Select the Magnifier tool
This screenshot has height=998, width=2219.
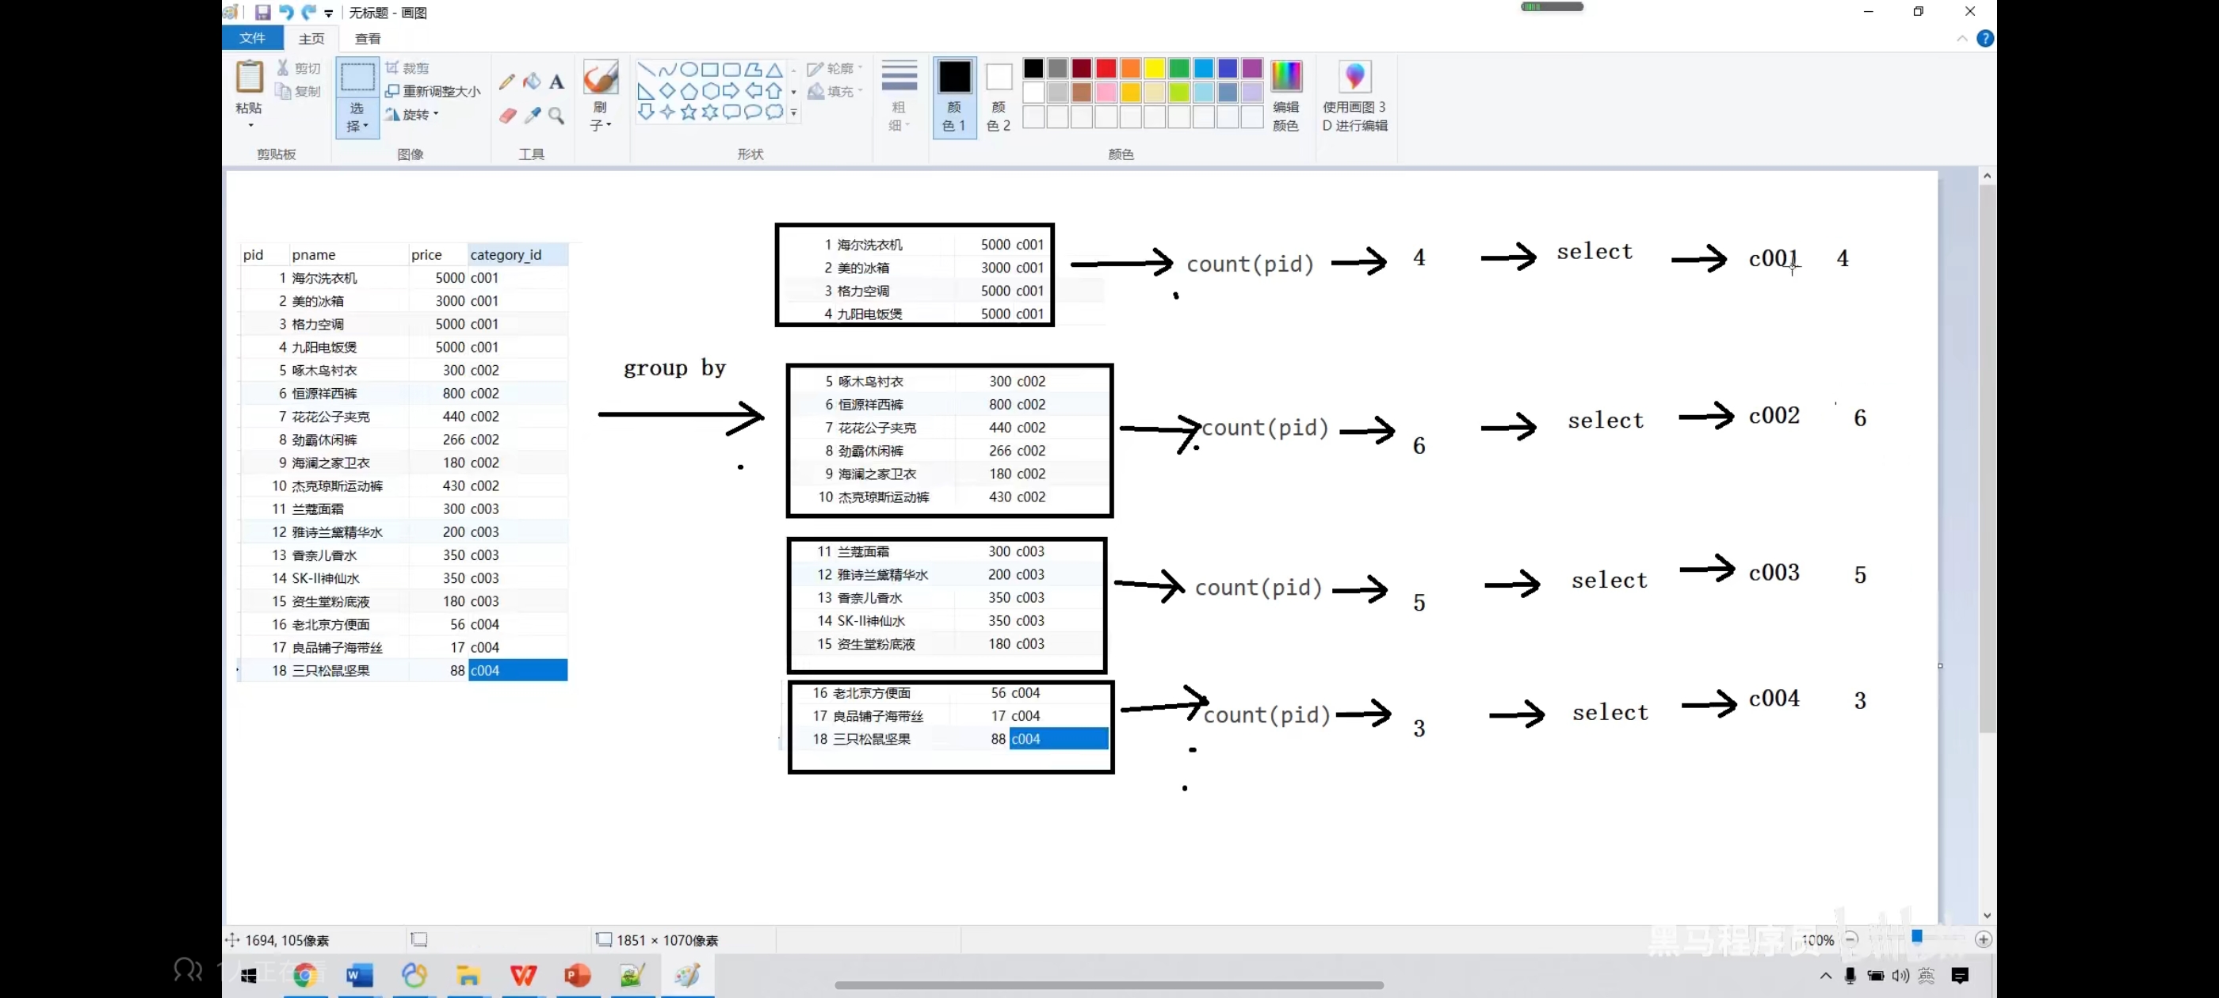[x=556, y=116]
